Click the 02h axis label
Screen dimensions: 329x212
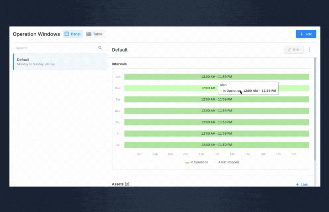point(139,154)
